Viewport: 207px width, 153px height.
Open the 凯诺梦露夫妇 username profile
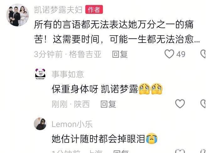tap(58, 10)
